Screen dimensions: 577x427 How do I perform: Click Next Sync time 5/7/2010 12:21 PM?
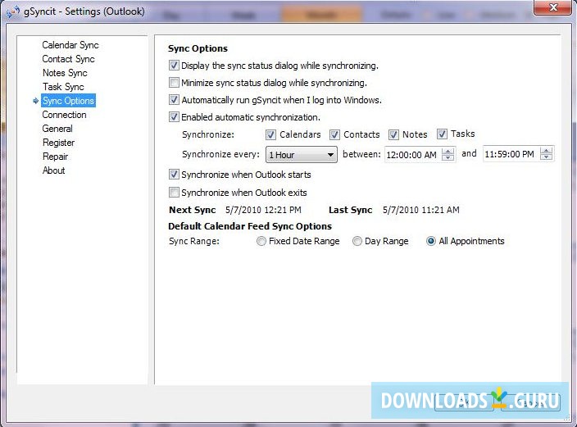263,210
